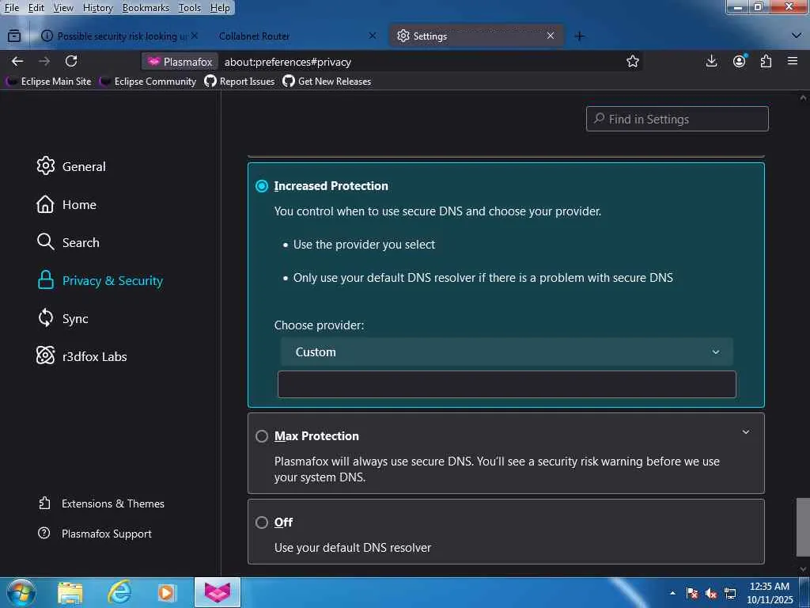810x608 pixels.
Task: Go back with the back arrow
Action: tap(17, 62)
